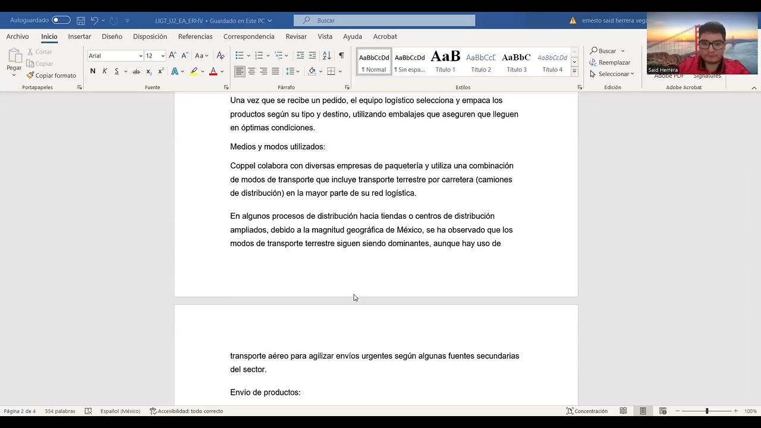Viewport: 761px width, 428px height.
Task: Open the quick access toolbar customization arrow
Action: (x=127, y=21)
